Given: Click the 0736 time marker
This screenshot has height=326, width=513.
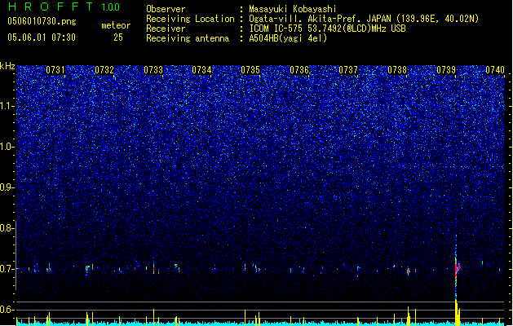Looking at the screenshot, I should coord(299,70).
